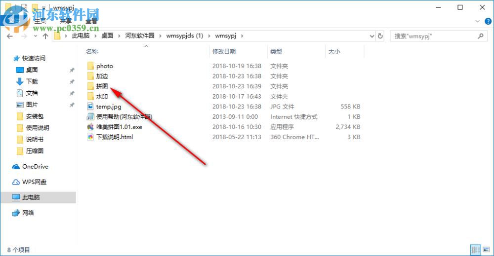Select the 唯美拼图1.01.exe file name
The height and width of the screenshot is (256, 494).
pos(119,127)
